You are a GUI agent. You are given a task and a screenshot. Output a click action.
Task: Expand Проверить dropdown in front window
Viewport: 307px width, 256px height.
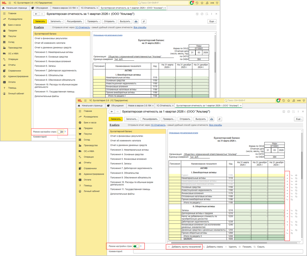point(169,119)
